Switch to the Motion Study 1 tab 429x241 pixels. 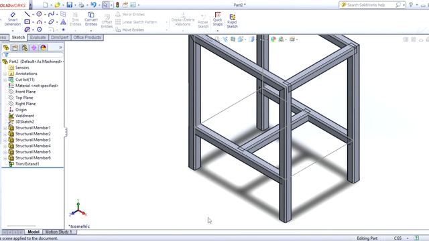pos(59,232)
